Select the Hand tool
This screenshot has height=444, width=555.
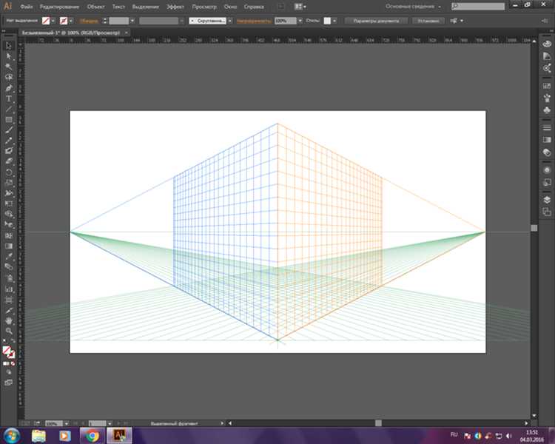(x=9, y=320)
